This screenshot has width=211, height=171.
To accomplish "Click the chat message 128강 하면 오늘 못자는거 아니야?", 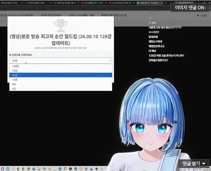I will [x=166, y=56].
